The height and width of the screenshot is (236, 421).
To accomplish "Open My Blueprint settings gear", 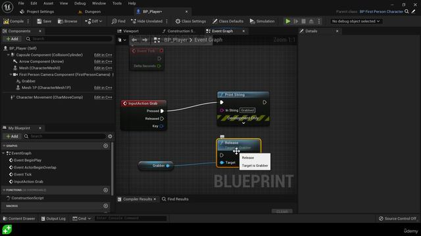I will 110,136.
